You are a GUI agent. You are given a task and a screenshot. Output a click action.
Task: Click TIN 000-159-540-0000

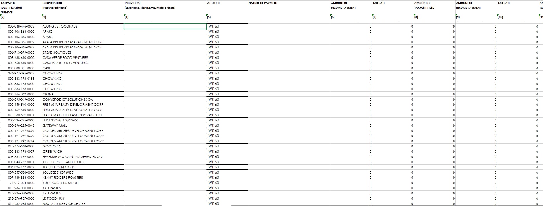(21, 105)
